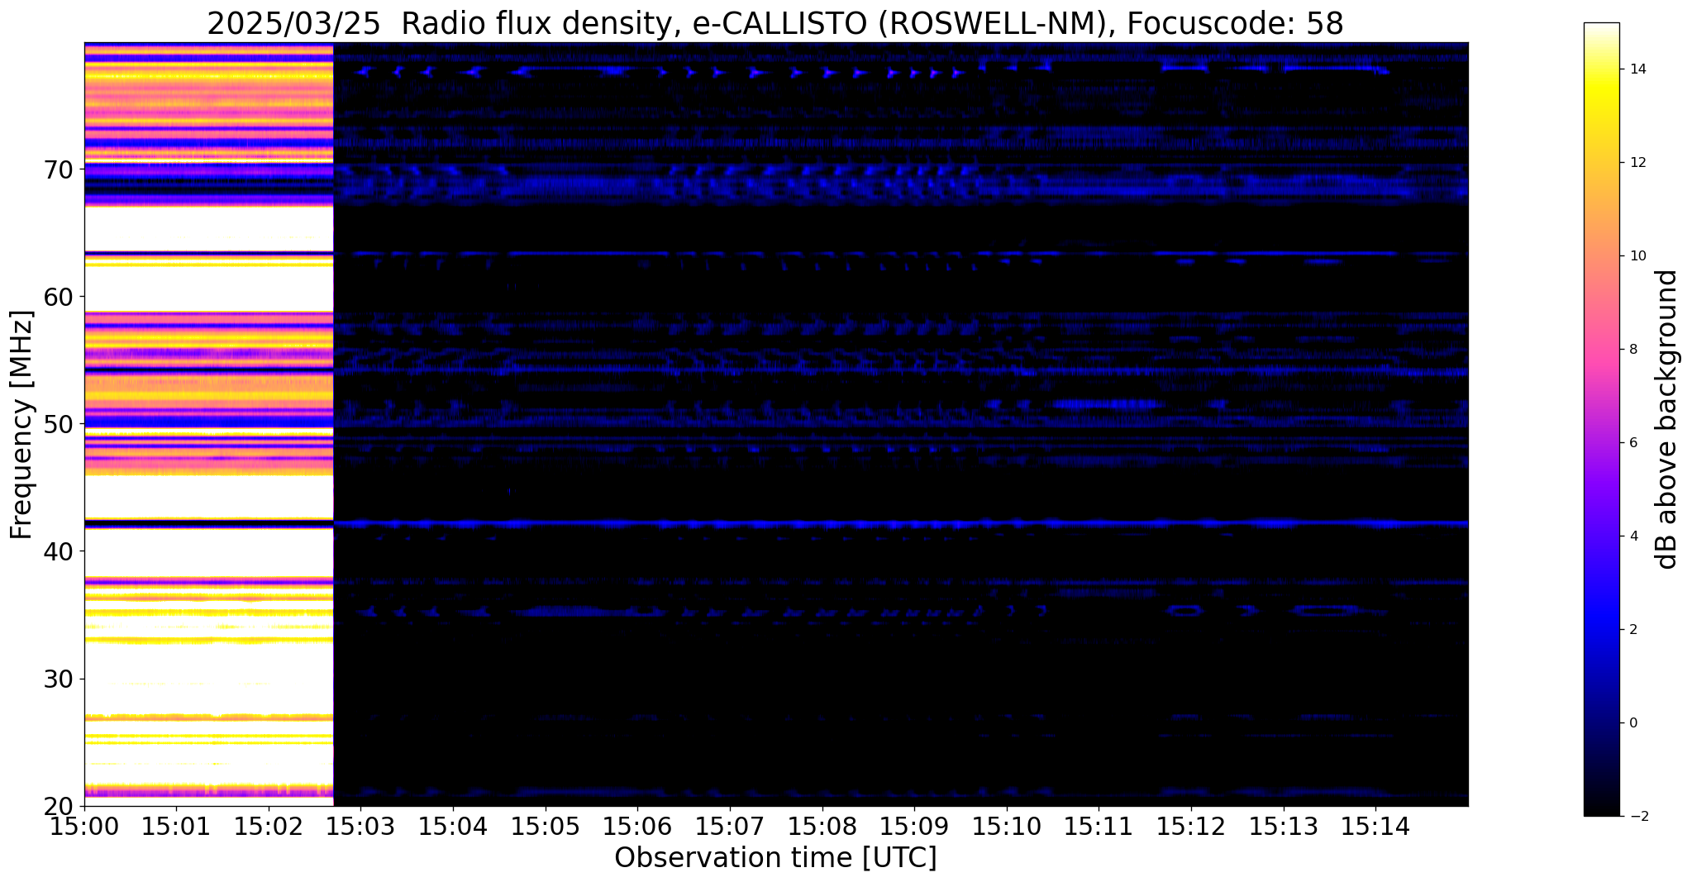Click the 50 MHz frequency tick label

60,424
